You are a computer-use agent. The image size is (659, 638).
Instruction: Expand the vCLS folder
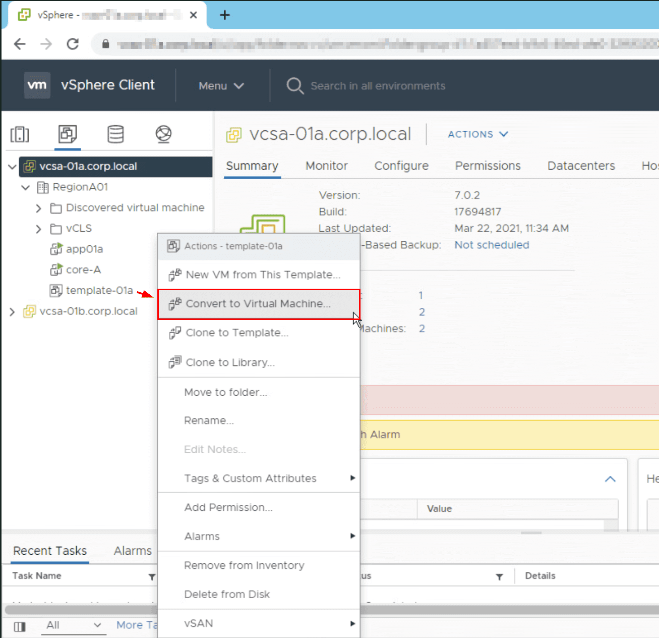[x=39, y=229]
